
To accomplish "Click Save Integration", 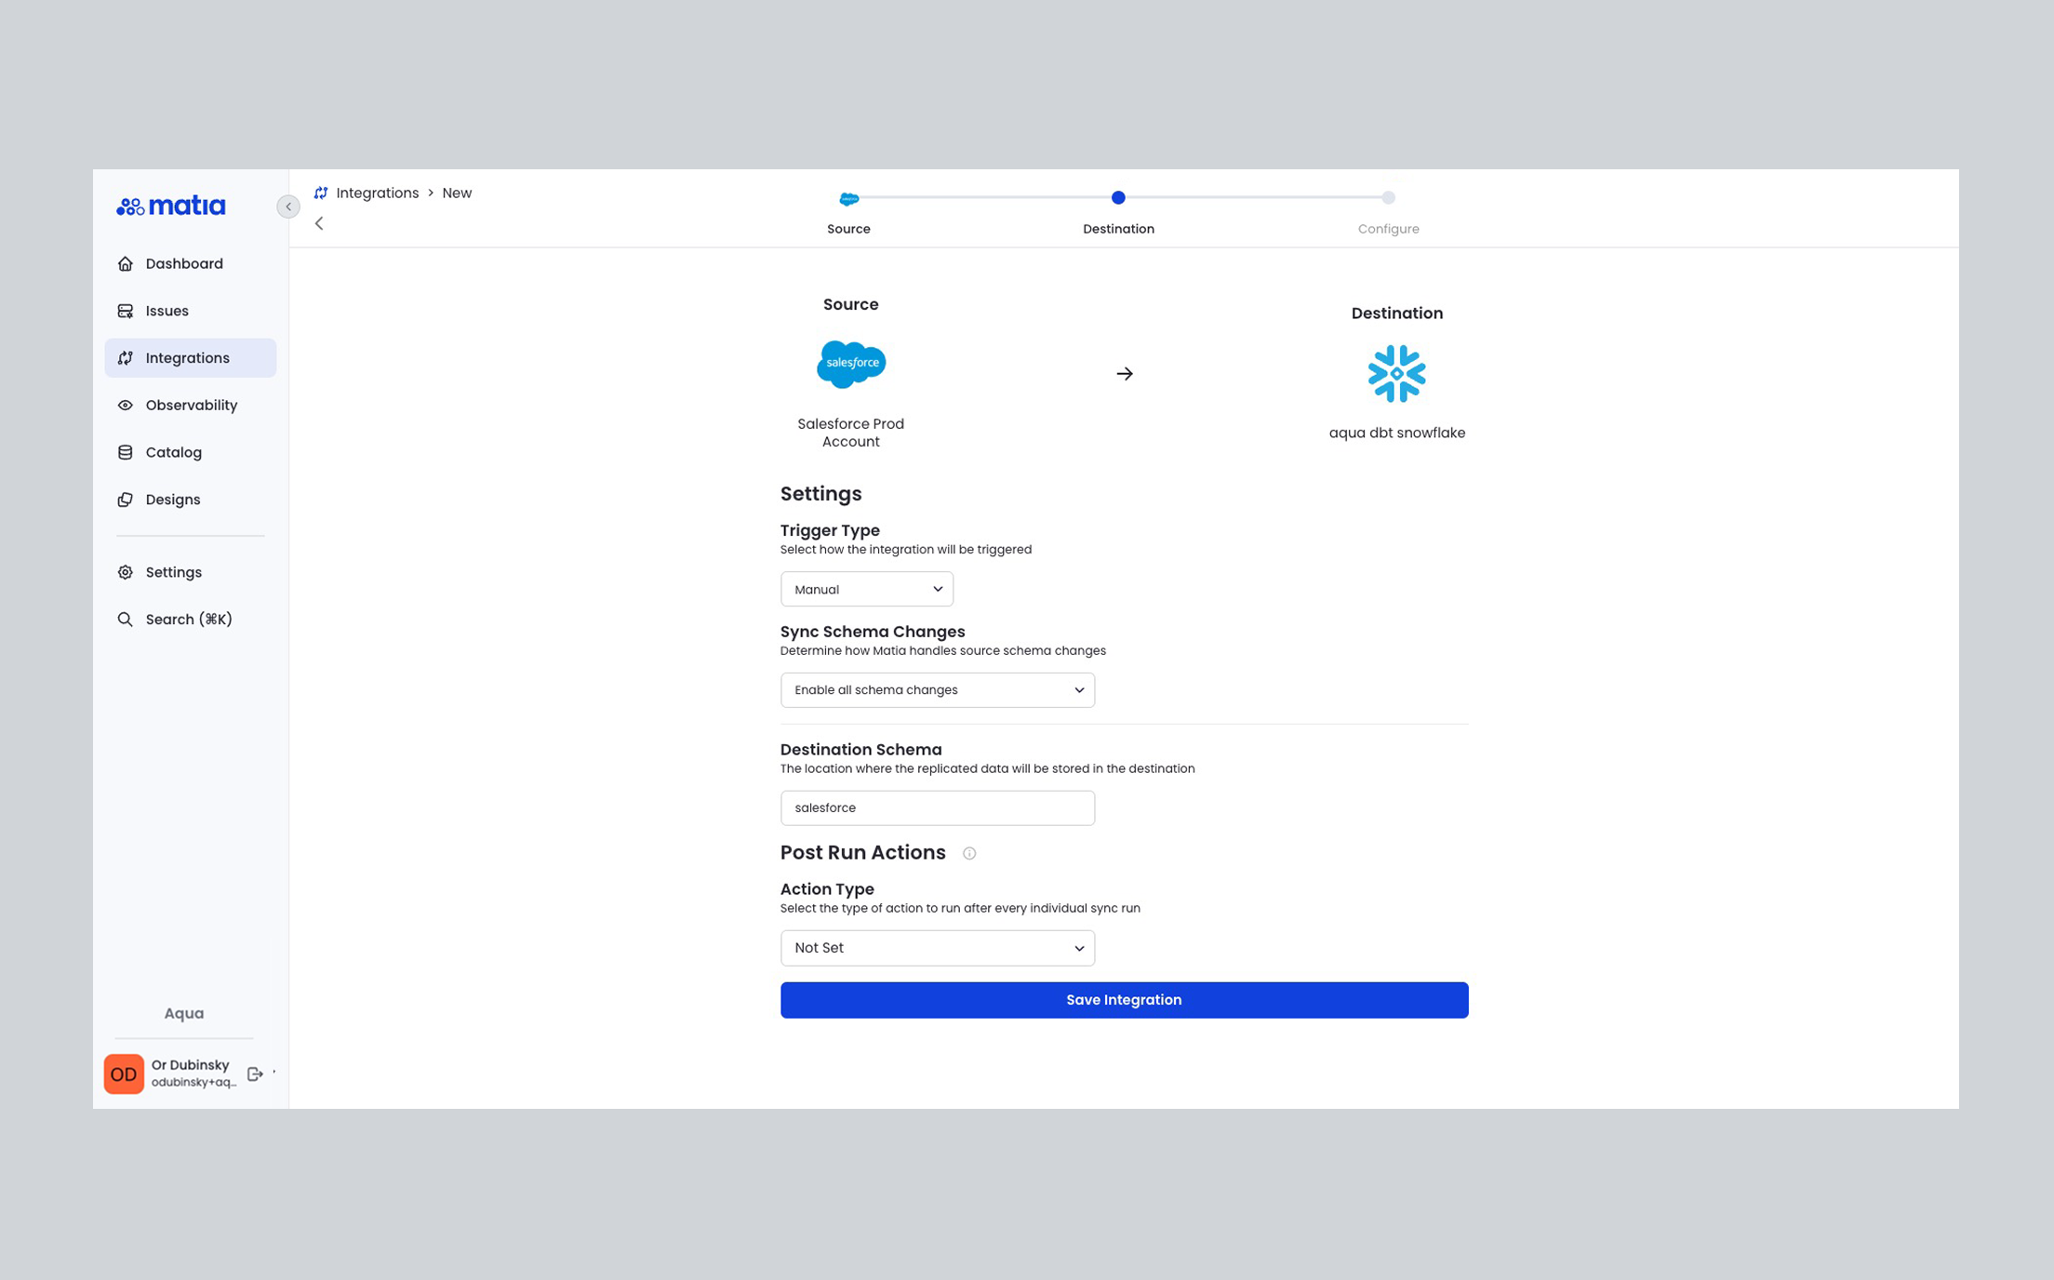I will 1124,999.
